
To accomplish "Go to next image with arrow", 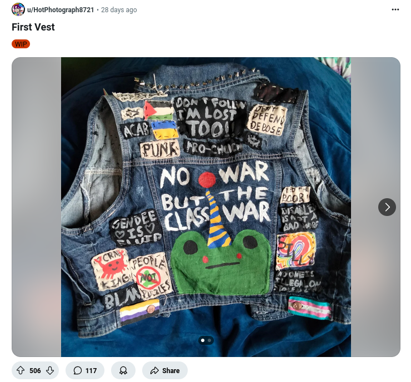I will click(x=387, y=207).
